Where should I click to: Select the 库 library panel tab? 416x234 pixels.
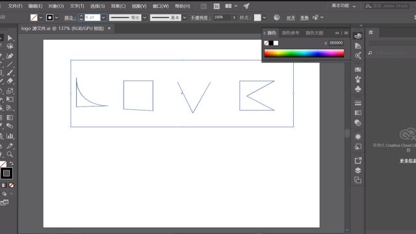point(371,32)
